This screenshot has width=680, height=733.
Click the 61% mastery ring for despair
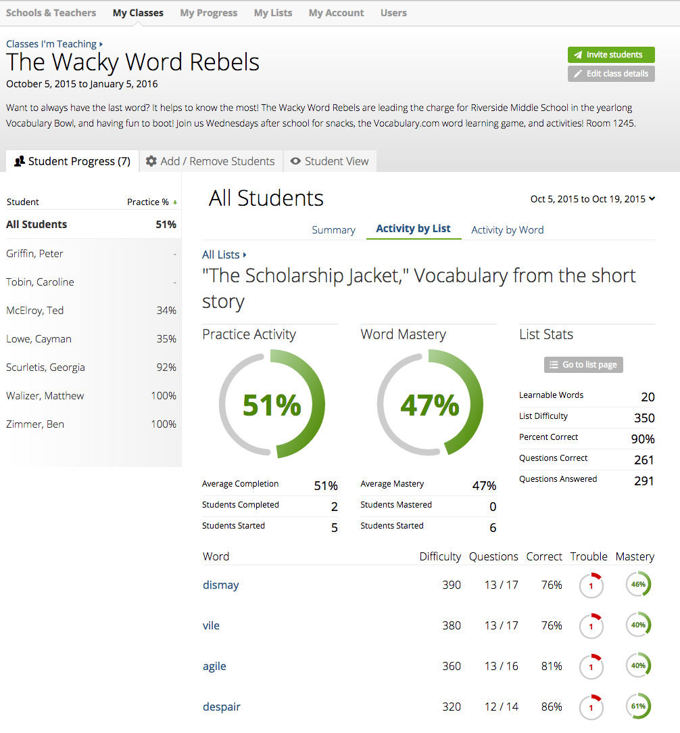(x=638, y=707)
